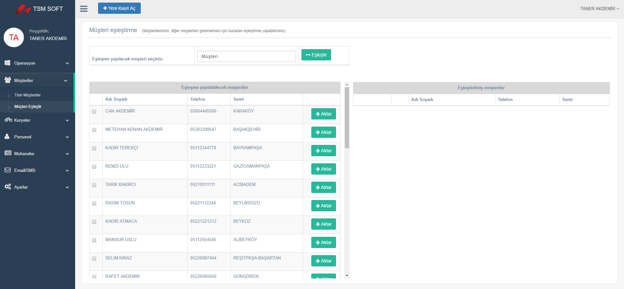Click the Personel user icon
This screenshot has width=624, height=289.
(x=7, y=137)
